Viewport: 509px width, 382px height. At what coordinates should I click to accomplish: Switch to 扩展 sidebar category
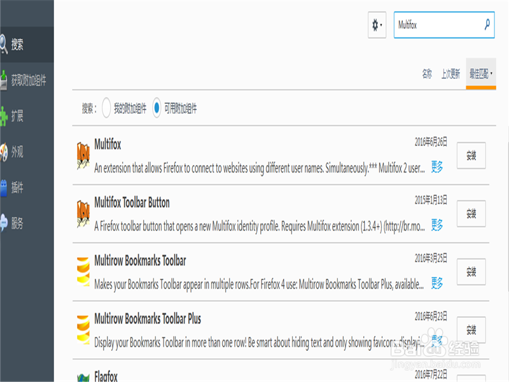tap(27, 116)
